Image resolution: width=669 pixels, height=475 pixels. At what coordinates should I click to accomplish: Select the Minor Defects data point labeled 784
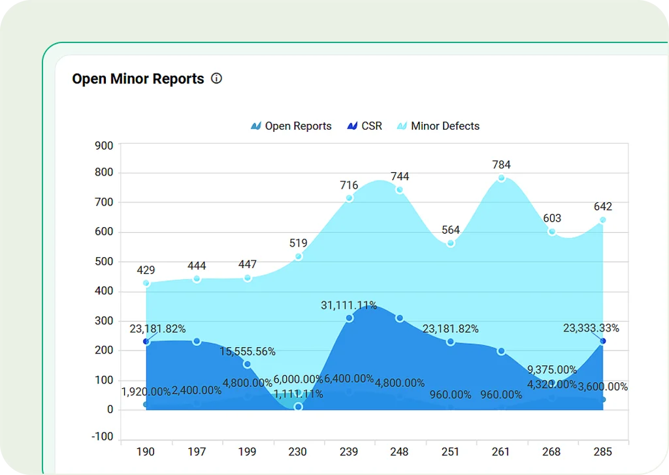(x=502, y=178)
